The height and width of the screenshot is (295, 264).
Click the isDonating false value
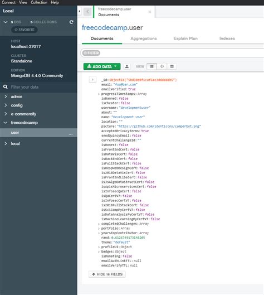pyautogui.click(x=127, y=257)
